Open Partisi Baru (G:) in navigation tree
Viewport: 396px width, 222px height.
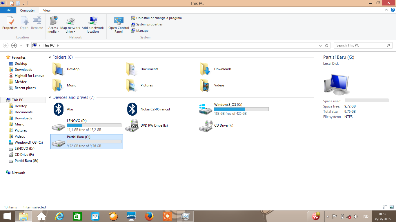(26, 161)
